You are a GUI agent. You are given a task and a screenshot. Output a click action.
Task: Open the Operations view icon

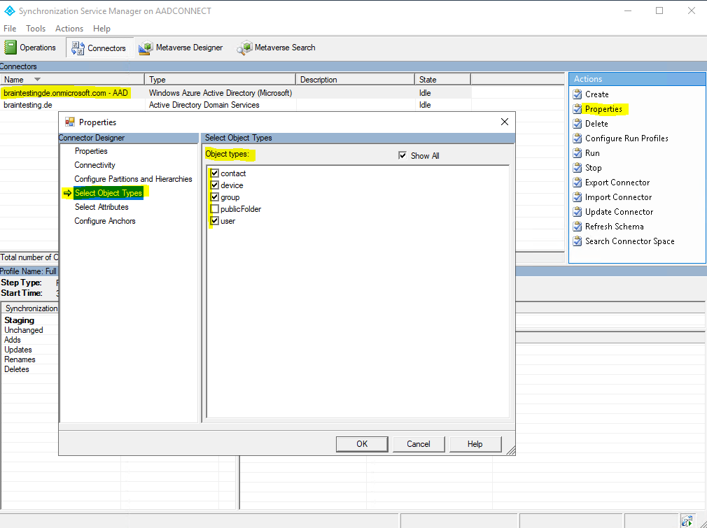(x=10, y=48)
